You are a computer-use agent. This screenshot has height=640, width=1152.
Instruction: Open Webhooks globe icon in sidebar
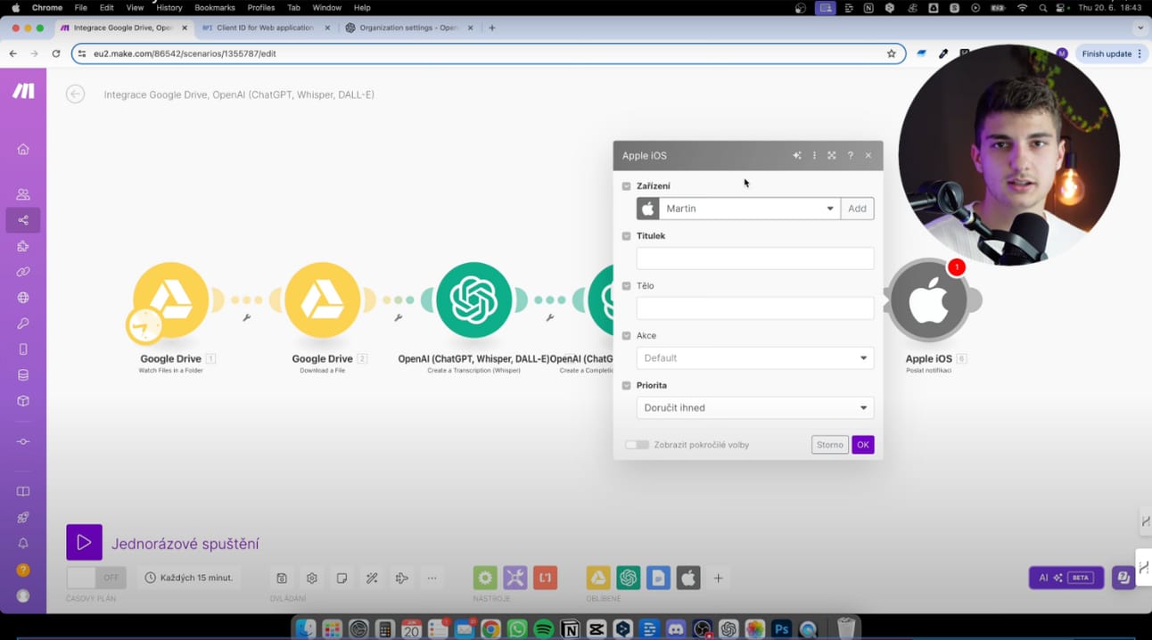pos(23,298)
